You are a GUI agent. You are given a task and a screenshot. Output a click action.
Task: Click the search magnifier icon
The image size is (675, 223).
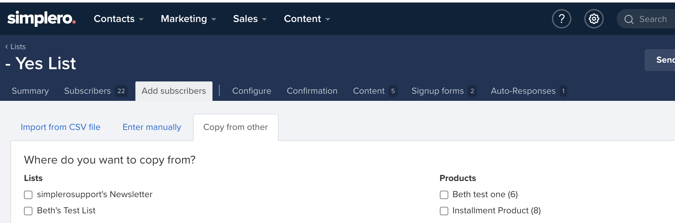point(629,19)
